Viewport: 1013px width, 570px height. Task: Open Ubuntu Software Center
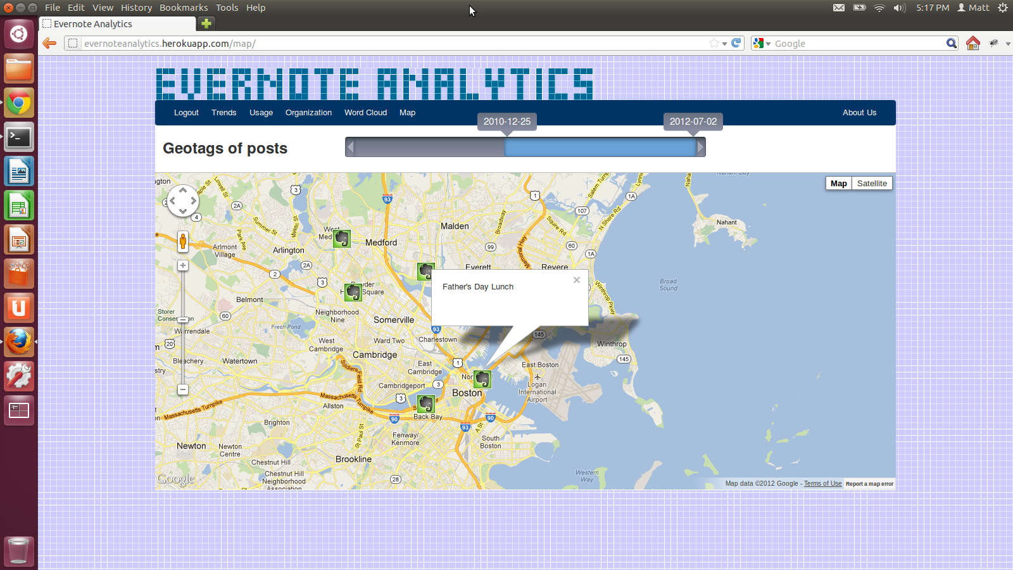click(19, 274)
